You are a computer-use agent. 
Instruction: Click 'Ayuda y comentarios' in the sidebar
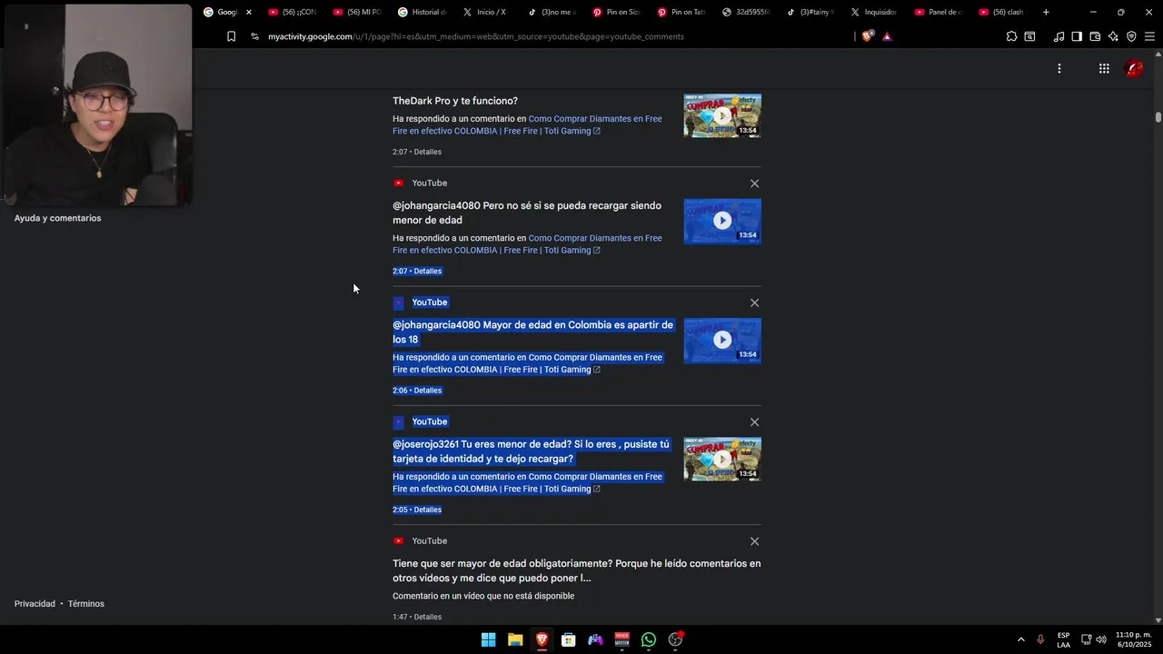coord(57,218)
